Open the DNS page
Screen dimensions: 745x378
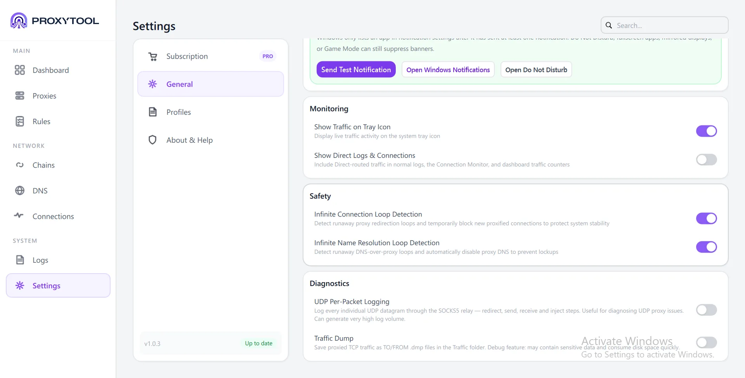58,191
